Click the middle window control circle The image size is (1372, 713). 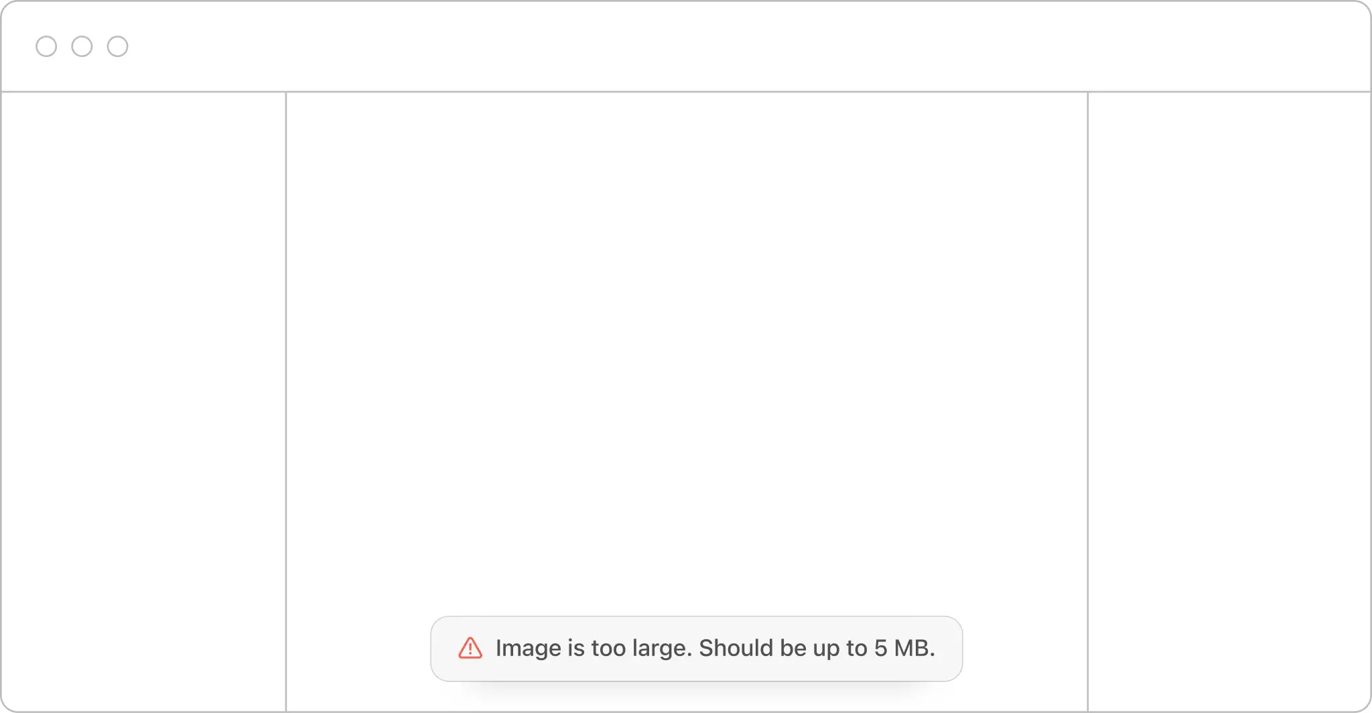82,46
